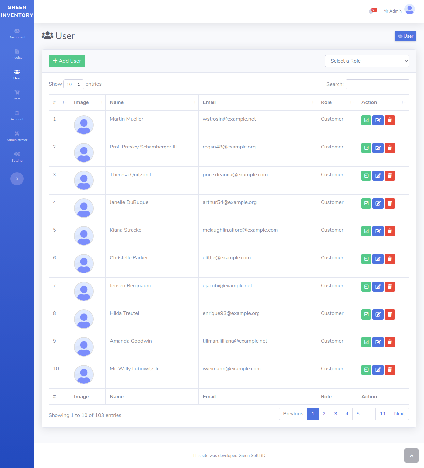
Task: Open the Show entries count dropdown
Action: [x=73, y=84]
